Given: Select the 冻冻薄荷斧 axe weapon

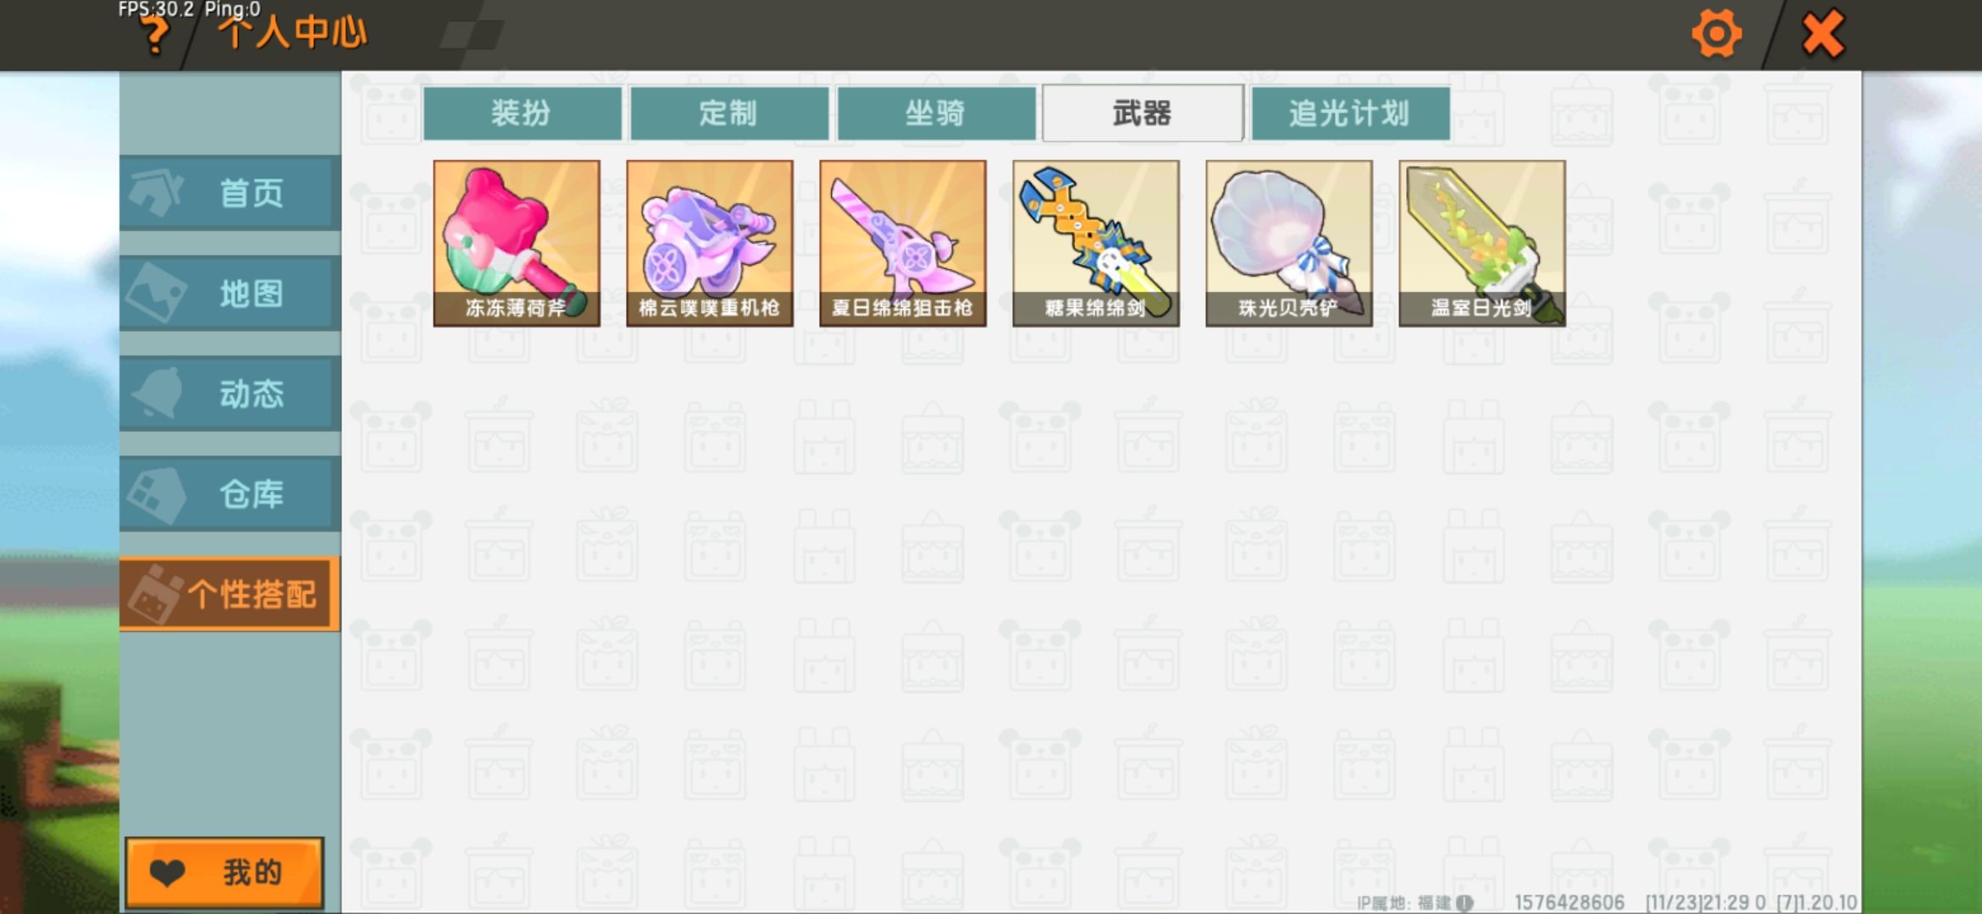Looking at the screenshot, I should point(517,244).
